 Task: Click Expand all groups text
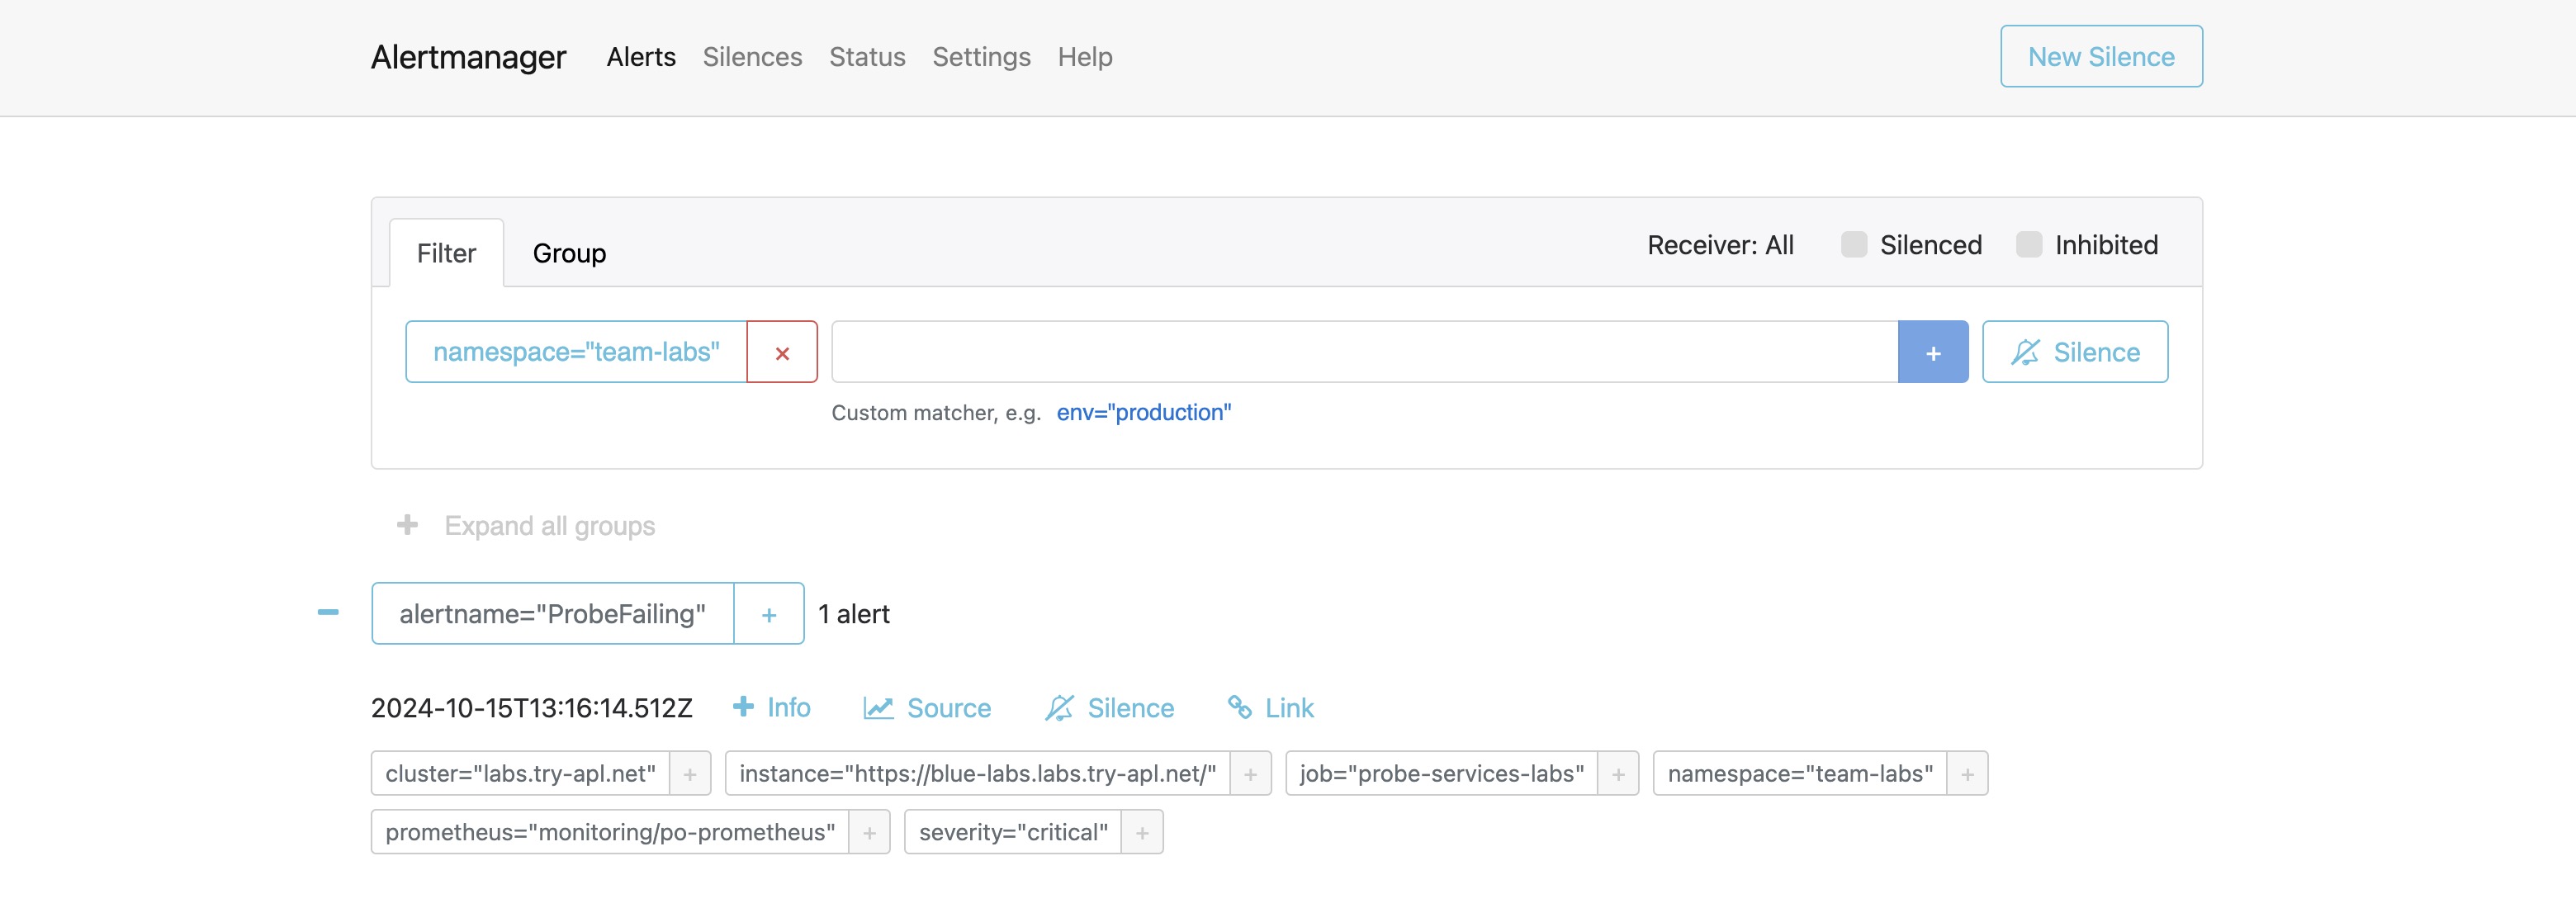tap(550, 525)
